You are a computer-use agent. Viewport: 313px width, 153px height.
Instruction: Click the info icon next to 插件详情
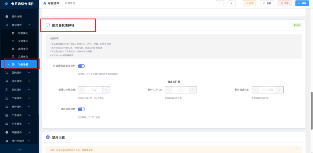coord(7,16)
